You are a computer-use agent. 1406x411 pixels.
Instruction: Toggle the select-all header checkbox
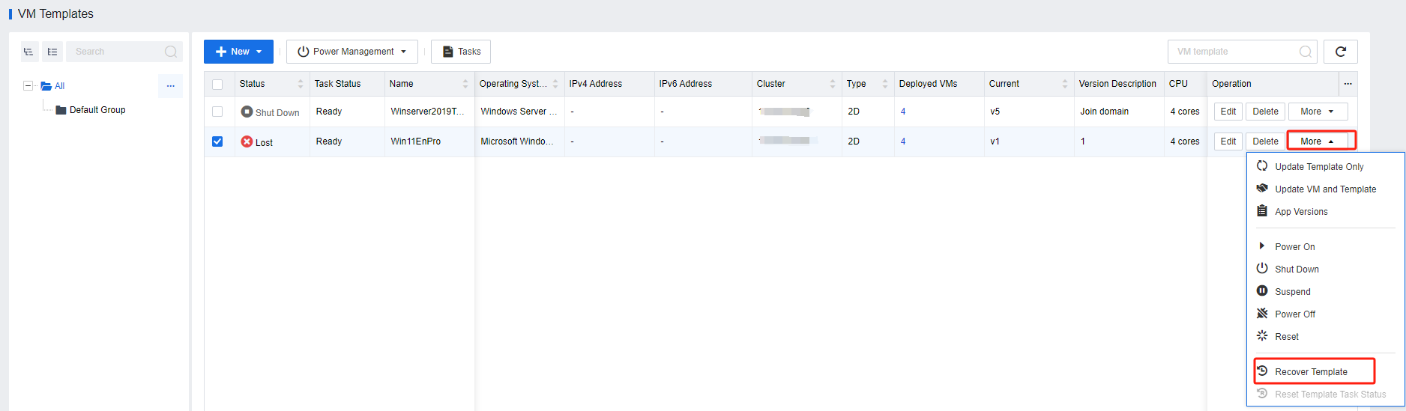click(x=217, y=84)
